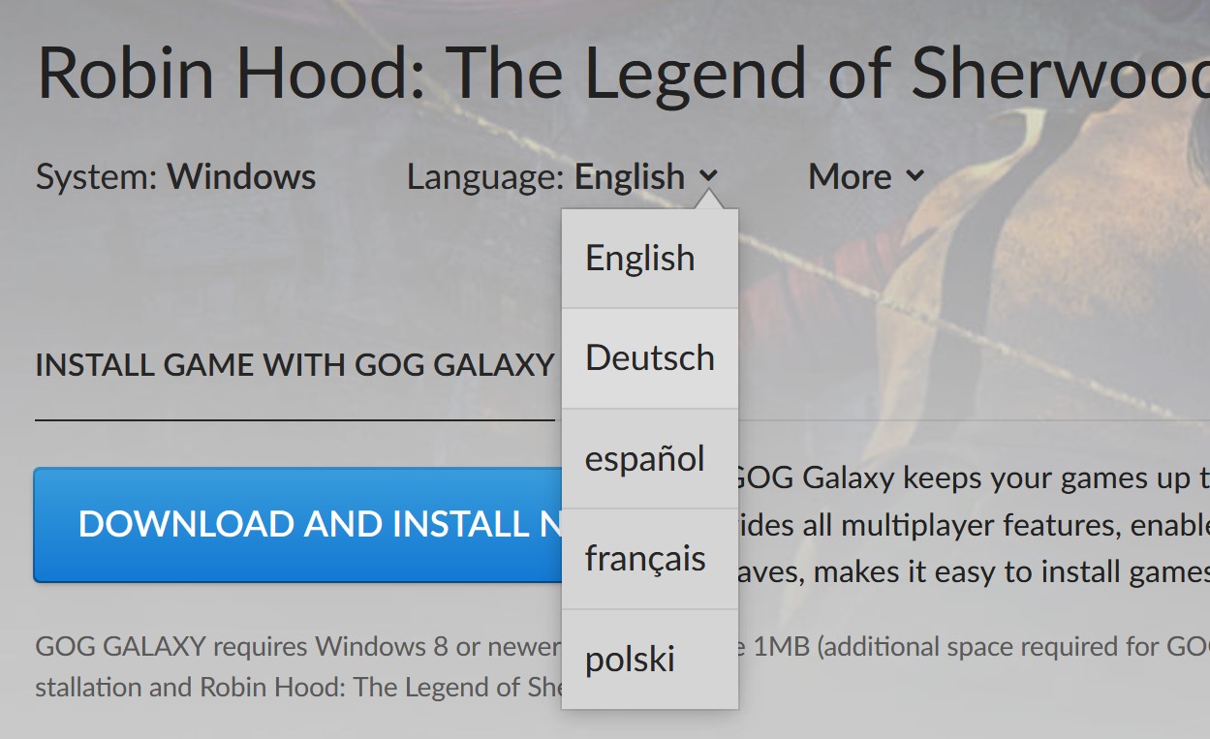Pick français from the dropdown
Viewport: 1210px width, 739px height.
[650, 559]
